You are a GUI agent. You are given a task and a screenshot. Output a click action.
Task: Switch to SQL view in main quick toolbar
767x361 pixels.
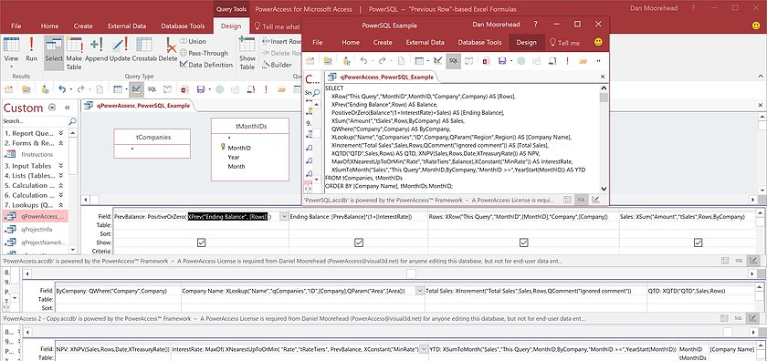(152, 89)
